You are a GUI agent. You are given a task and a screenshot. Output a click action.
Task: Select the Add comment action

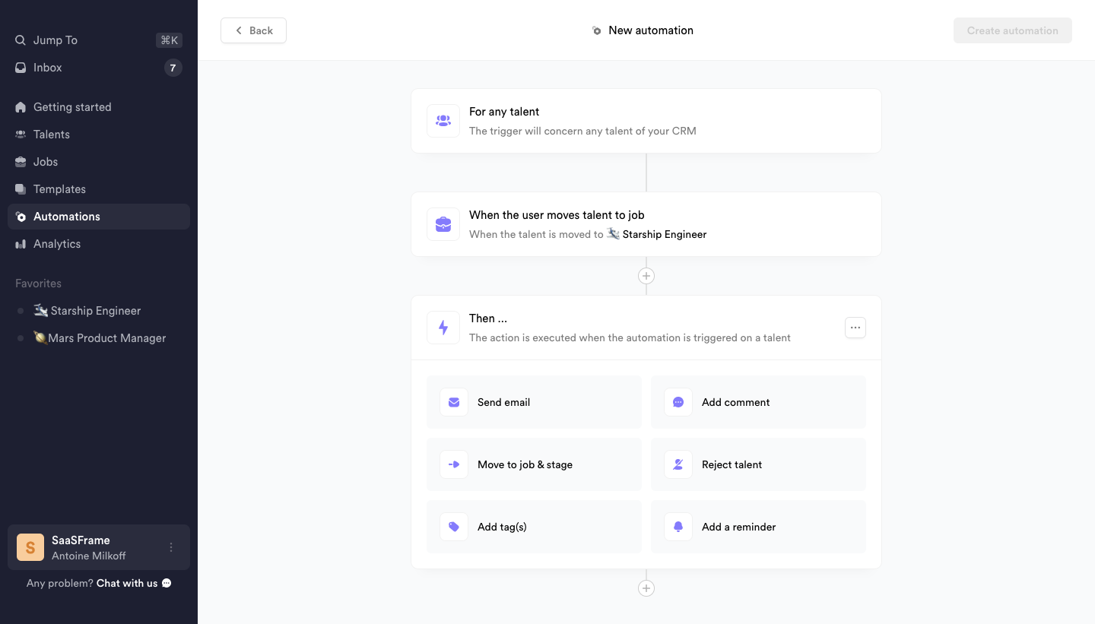[758, 402]
